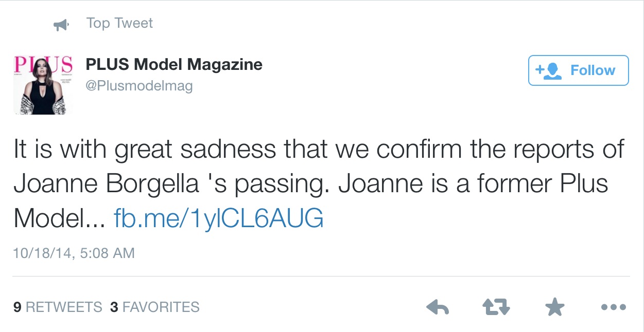
Task: Retweet this tweet using the arrows icon
Action: coord(496,307)
